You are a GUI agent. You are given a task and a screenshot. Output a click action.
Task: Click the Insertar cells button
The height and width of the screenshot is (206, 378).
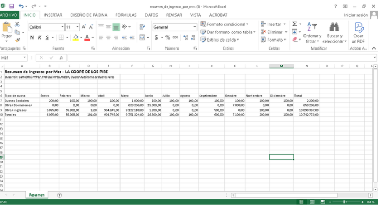coord(271,24)
